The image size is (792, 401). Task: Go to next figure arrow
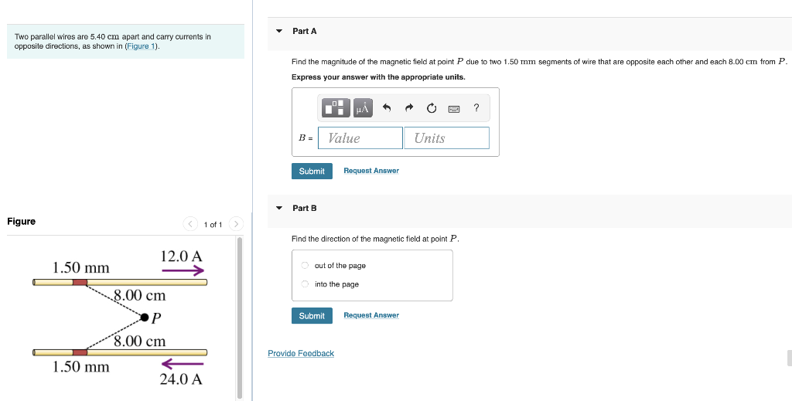tap(236, 224)
